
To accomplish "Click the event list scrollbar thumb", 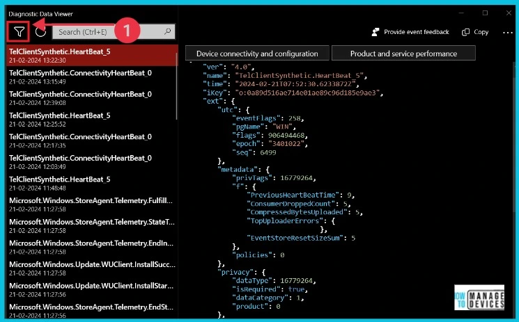I will coord(177,86).
